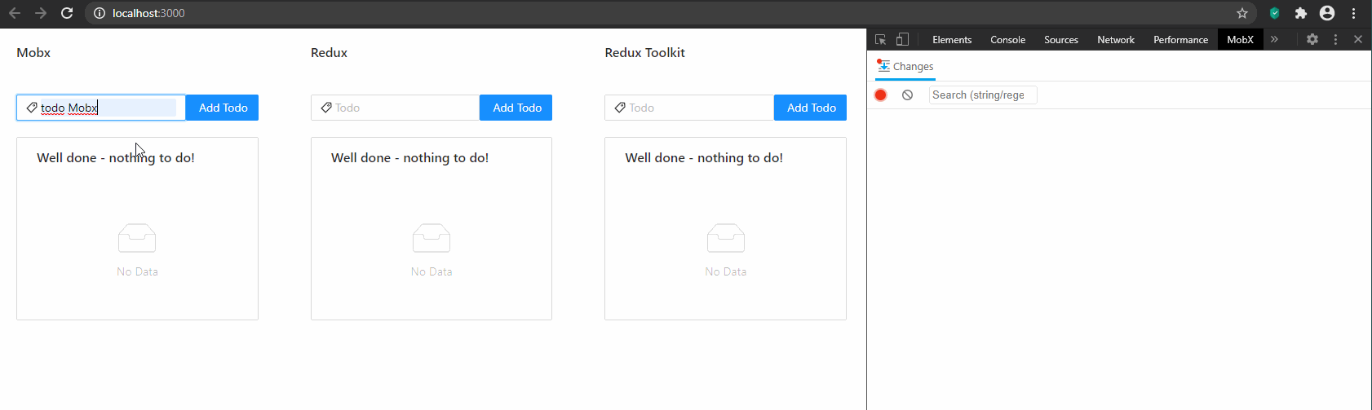Reload the localhost page
1372x410 pixels.
(67, 13)
